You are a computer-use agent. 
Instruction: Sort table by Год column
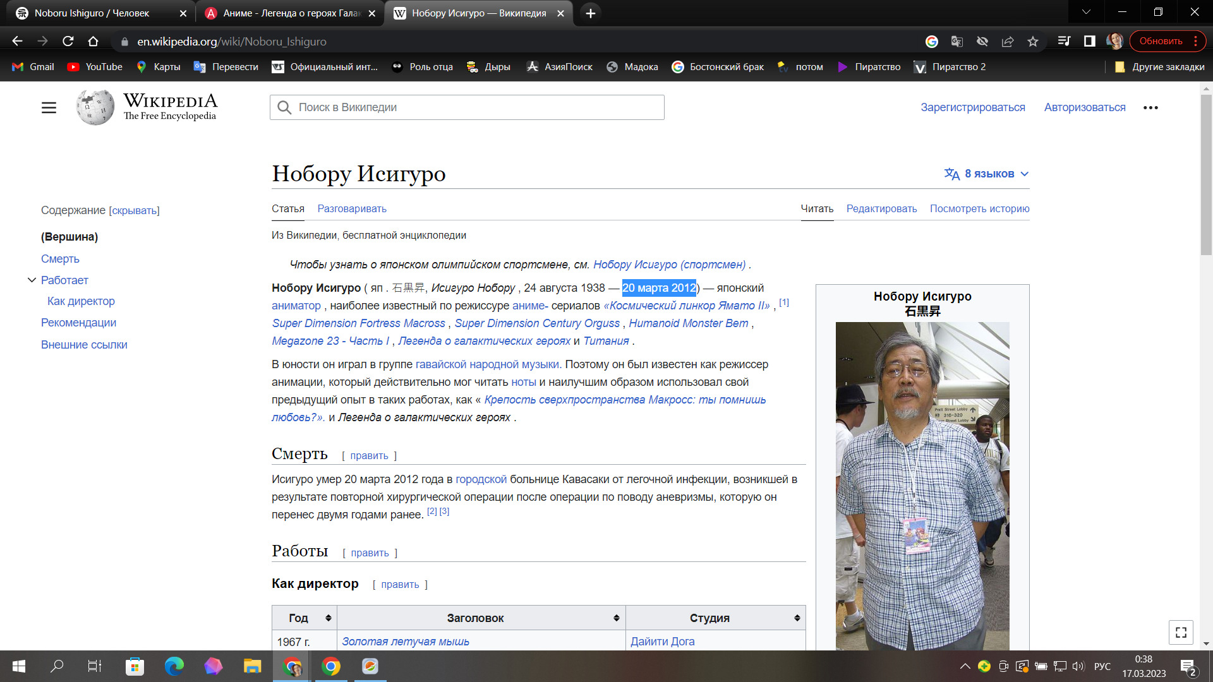(x=328, y=618)
